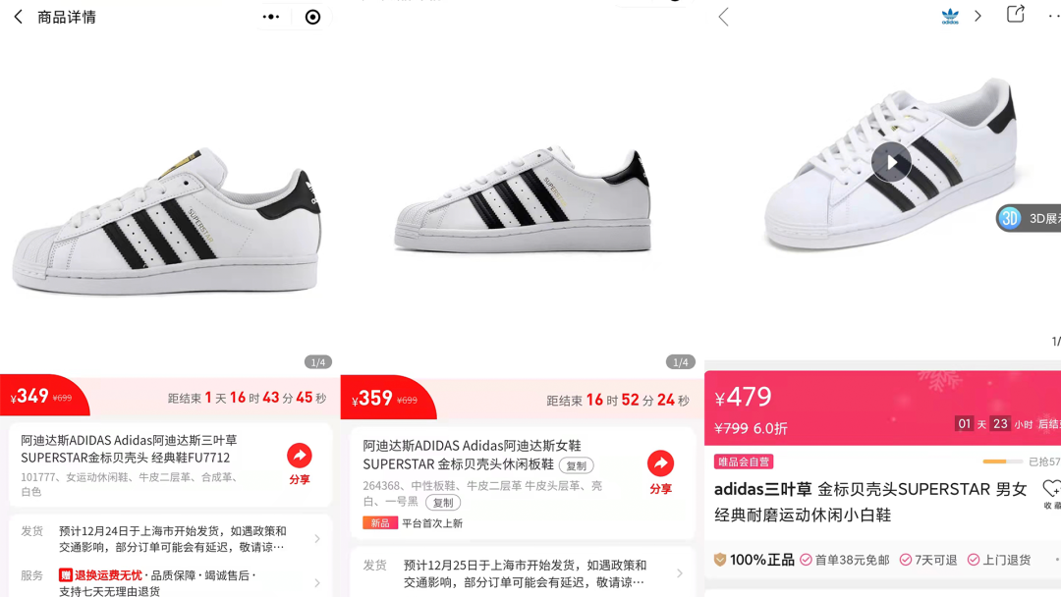Copy the 264368 product specs
Viewport: 1061px width, 597px height.
coord(443,503)
